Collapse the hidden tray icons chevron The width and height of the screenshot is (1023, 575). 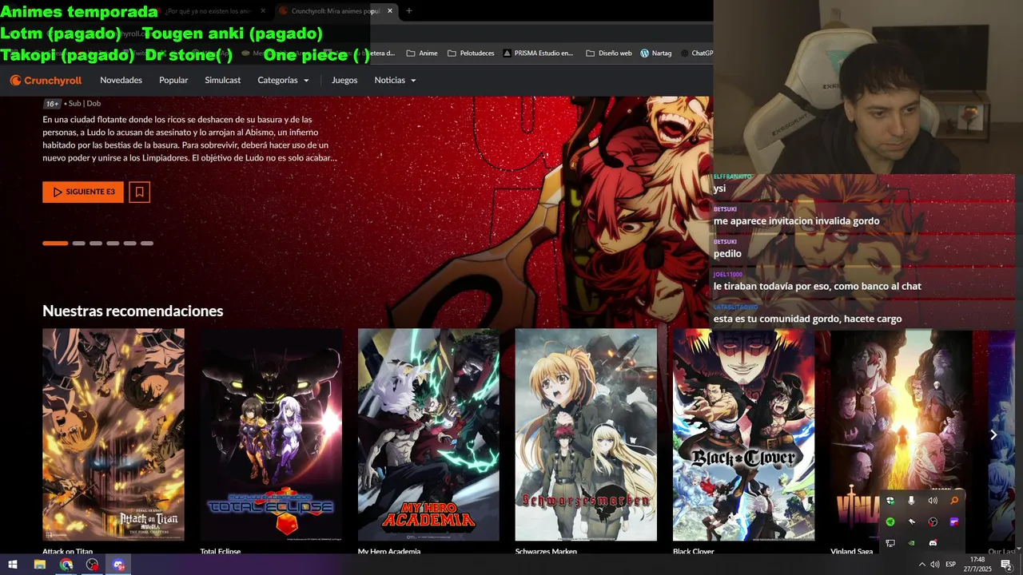click(x=921, y=565)
